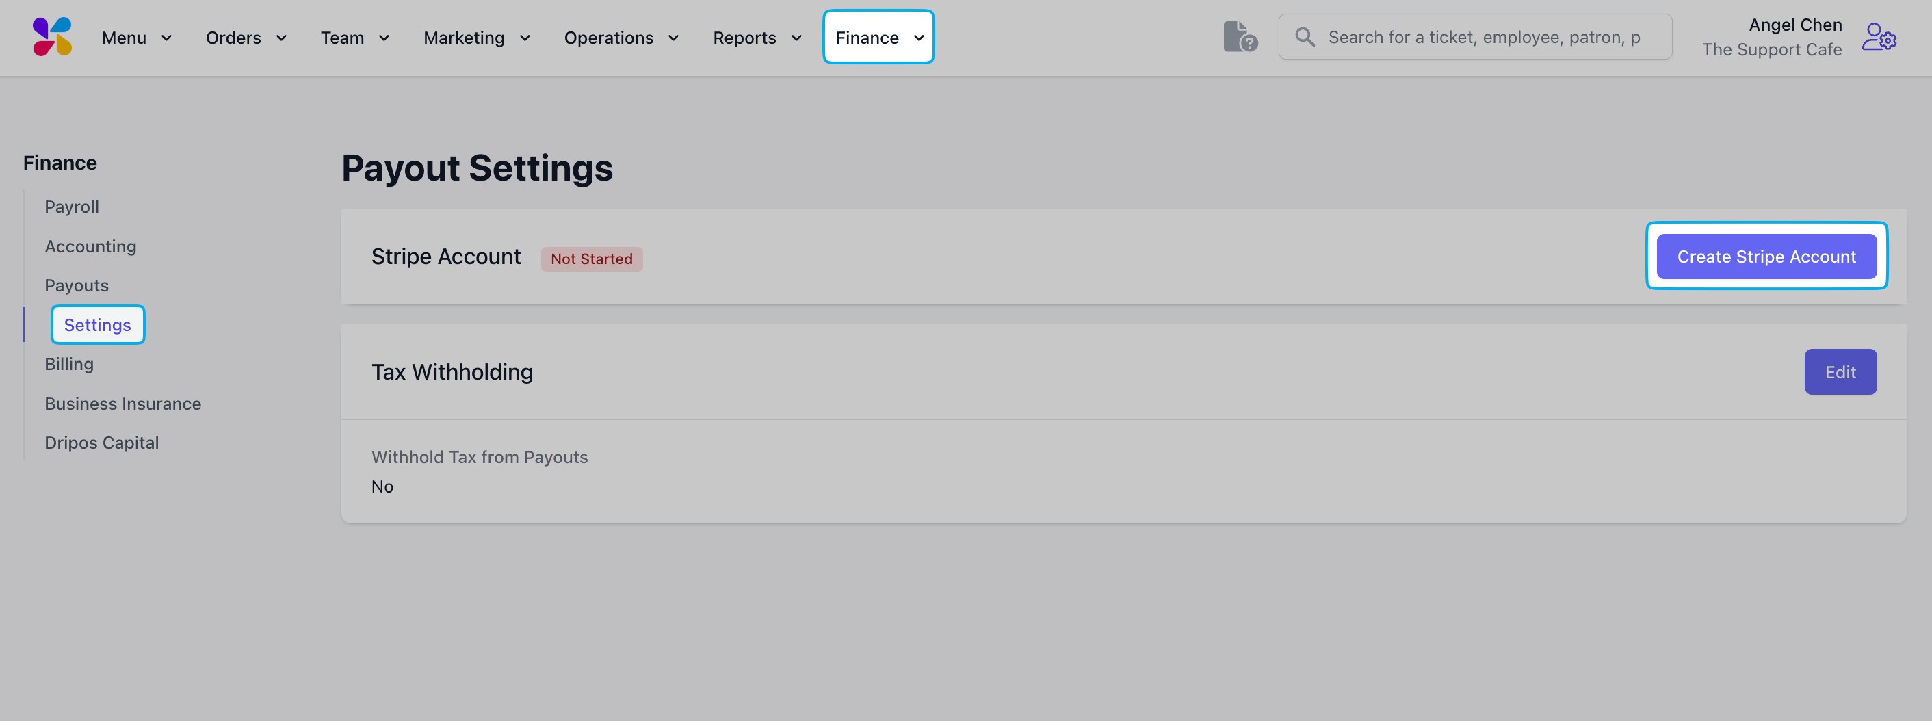The height and width of the screenshot is (721, 1932).
Task: Open Payouts in the Finance sidebar
Action: click(x=77, y=285)
